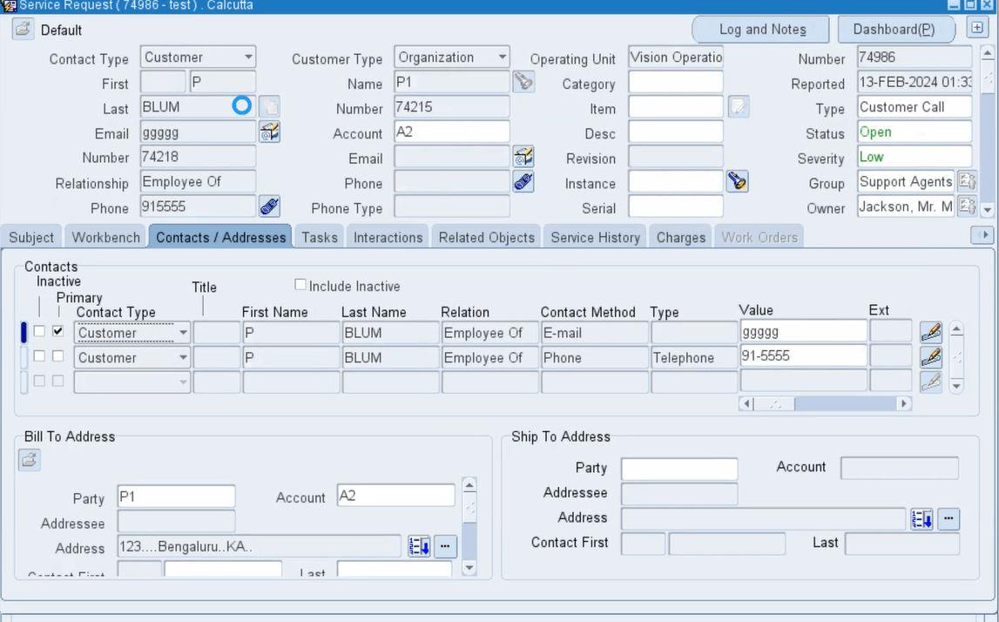
Task: Click Bill To section scroll-down arrow
Action: coord(469,568)
